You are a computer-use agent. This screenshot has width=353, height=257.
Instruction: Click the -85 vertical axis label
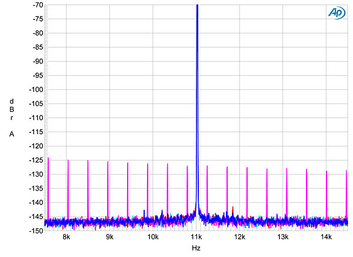38,47
